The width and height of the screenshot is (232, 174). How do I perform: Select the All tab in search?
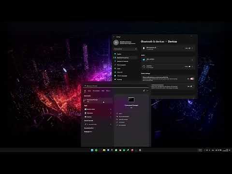click(x=85, y=91)
